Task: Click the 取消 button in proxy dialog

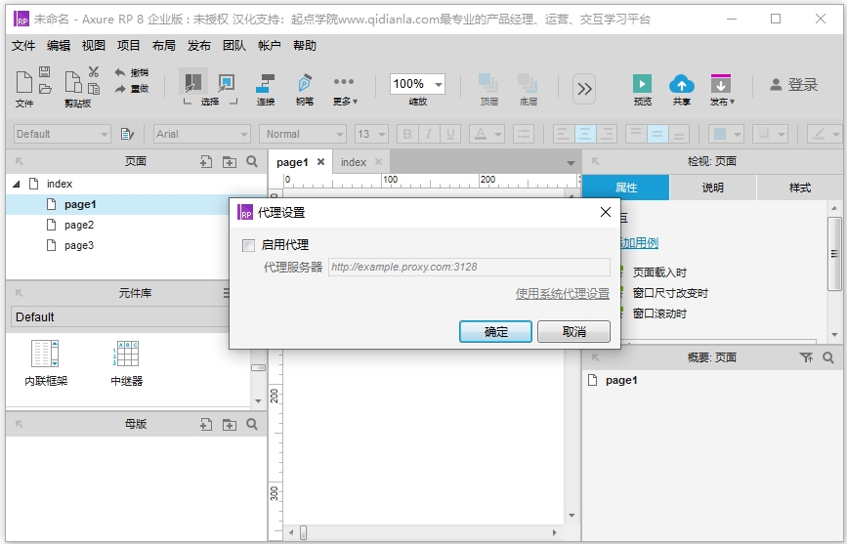Action: pos(574,332)
